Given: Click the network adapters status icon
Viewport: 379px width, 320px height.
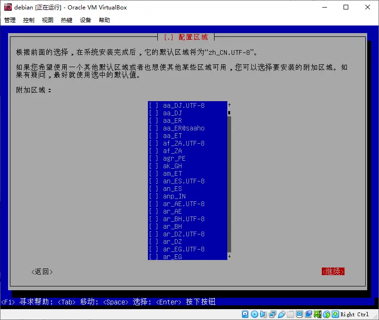Looking at the screenshot, I should point(272,314).
